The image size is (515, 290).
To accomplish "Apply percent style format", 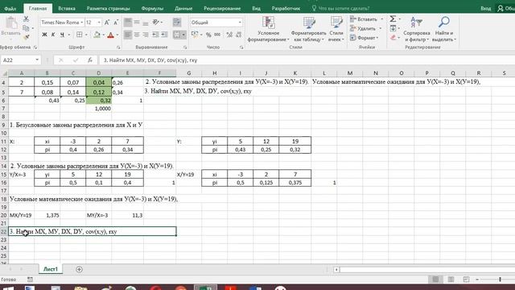I will tap(208, 35).
